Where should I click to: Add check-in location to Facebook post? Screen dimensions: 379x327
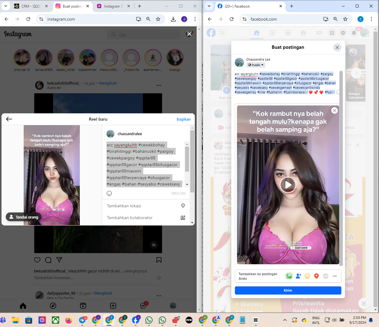[316, 276]
